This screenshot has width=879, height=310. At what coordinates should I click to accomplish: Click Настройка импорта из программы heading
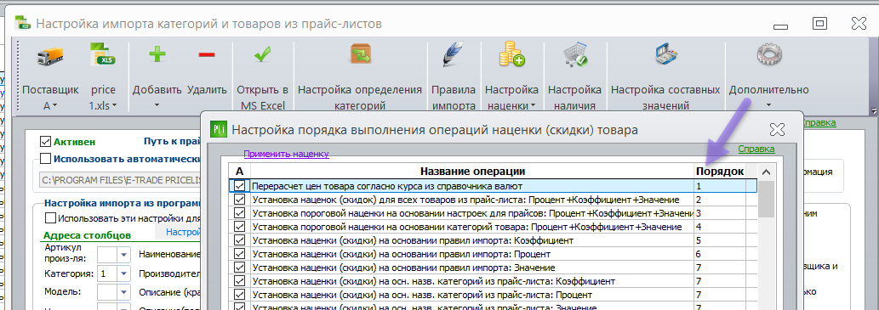point(123,203)
